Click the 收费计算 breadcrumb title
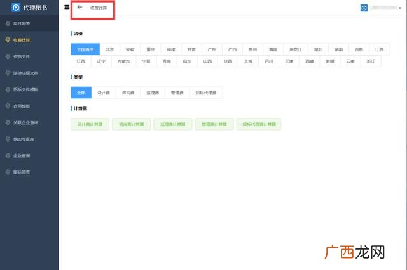The width and height of the screenshot is (407, 270). (x=99, y=8)
